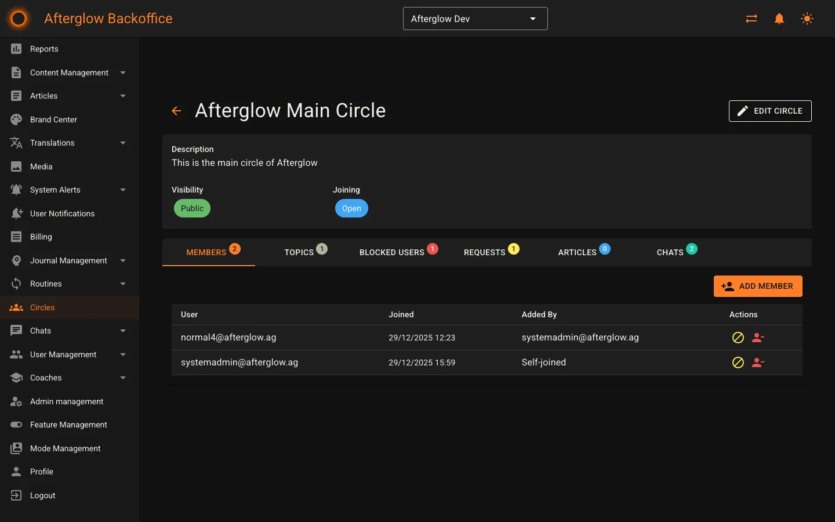Screen dimensions: 835x522
Task: Open notifications via the bell icon
Action: [x=779, y=19]
